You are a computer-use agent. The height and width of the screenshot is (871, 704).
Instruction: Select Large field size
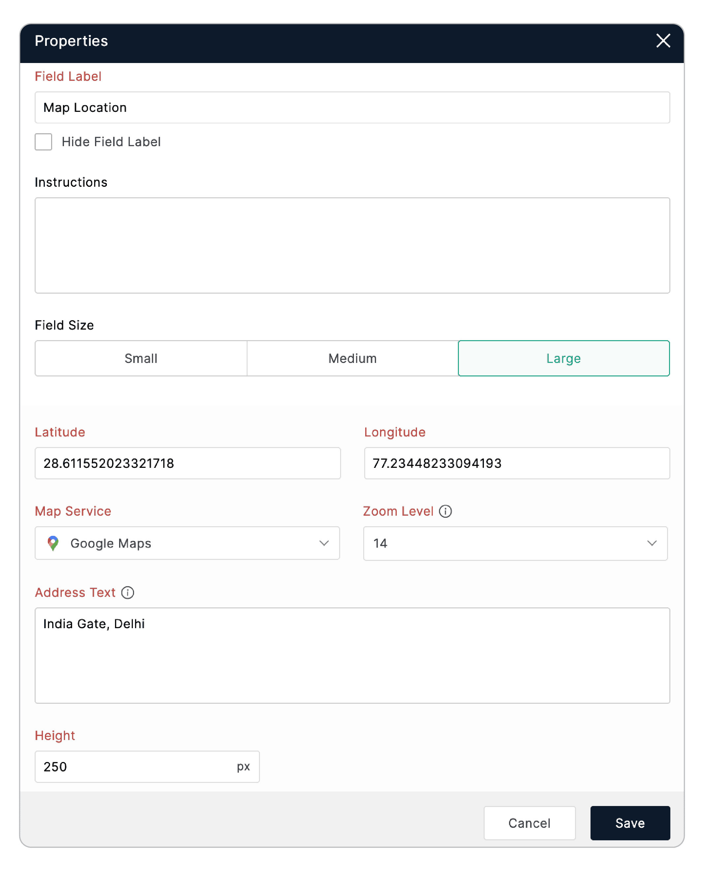[563, 358]
